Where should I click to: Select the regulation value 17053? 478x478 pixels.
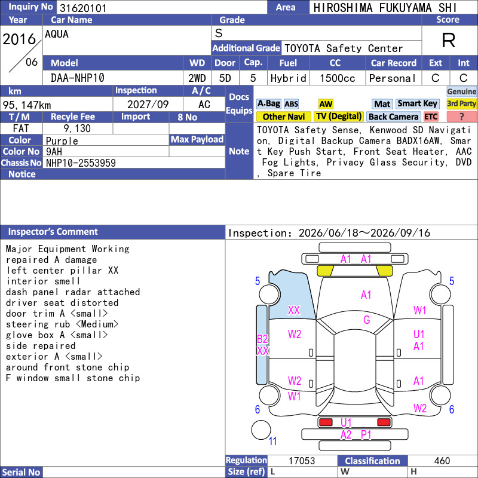302,461
